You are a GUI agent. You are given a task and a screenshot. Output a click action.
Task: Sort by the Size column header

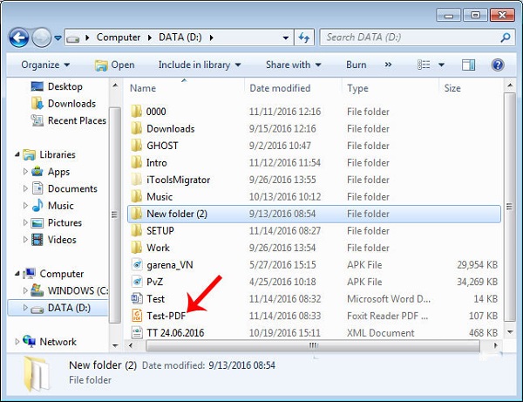452,88
